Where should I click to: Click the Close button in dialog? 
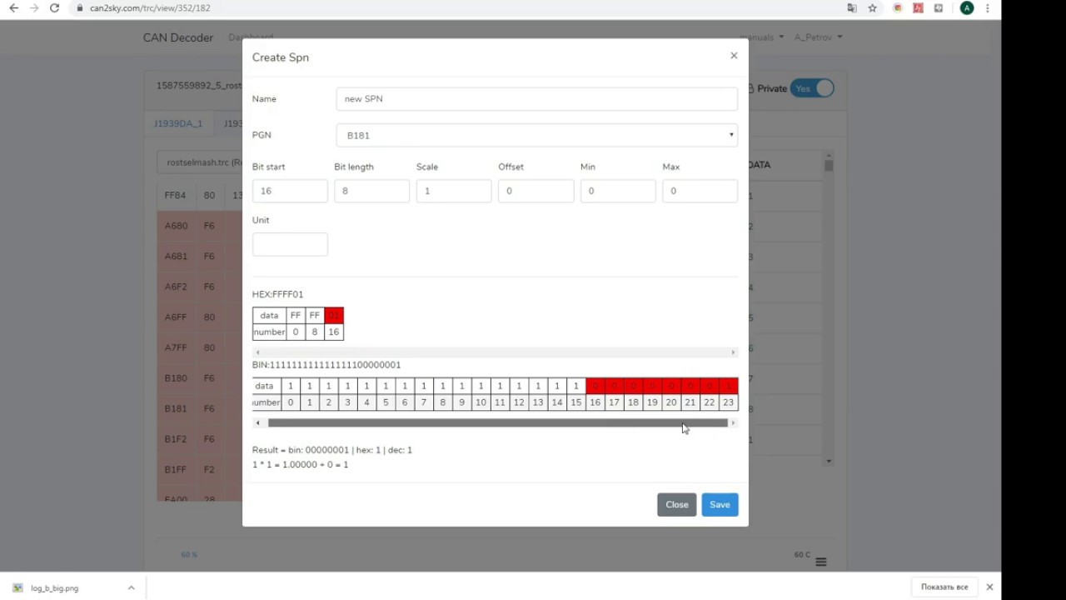click(676, 504)
